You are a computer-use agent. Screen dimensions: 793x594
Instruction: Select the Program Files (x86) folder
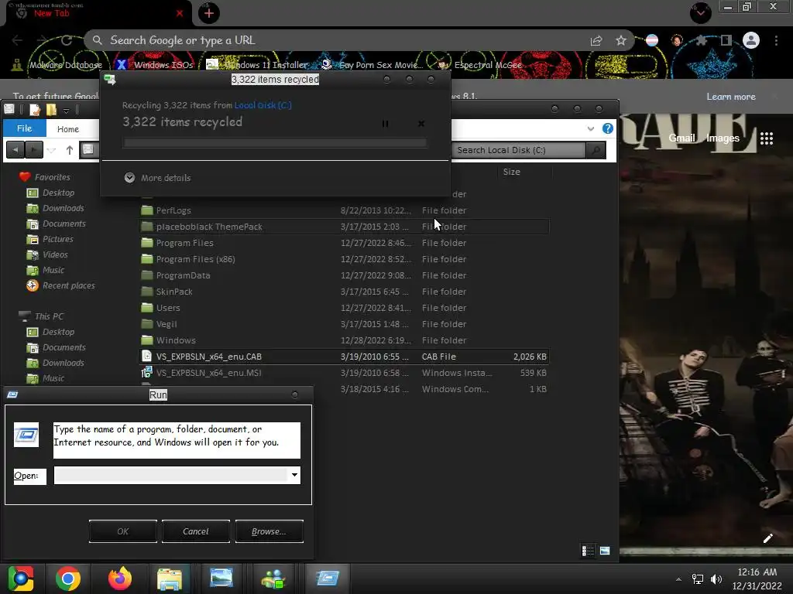point(344,258)
